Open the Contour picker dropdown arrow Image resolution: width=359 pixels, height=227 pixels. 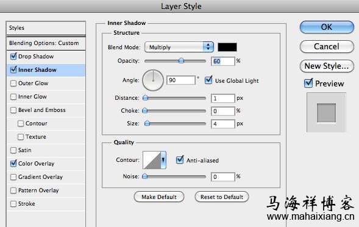coord(163,160)
